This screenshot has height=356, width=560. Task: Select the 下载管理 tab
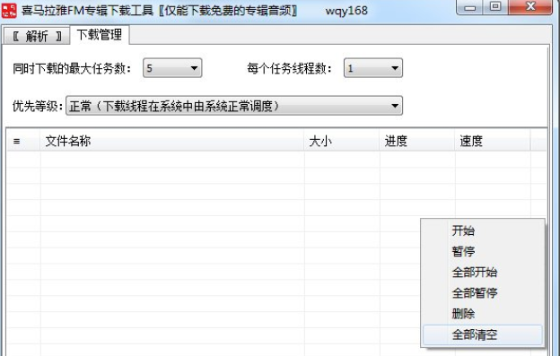coord(100,35)
